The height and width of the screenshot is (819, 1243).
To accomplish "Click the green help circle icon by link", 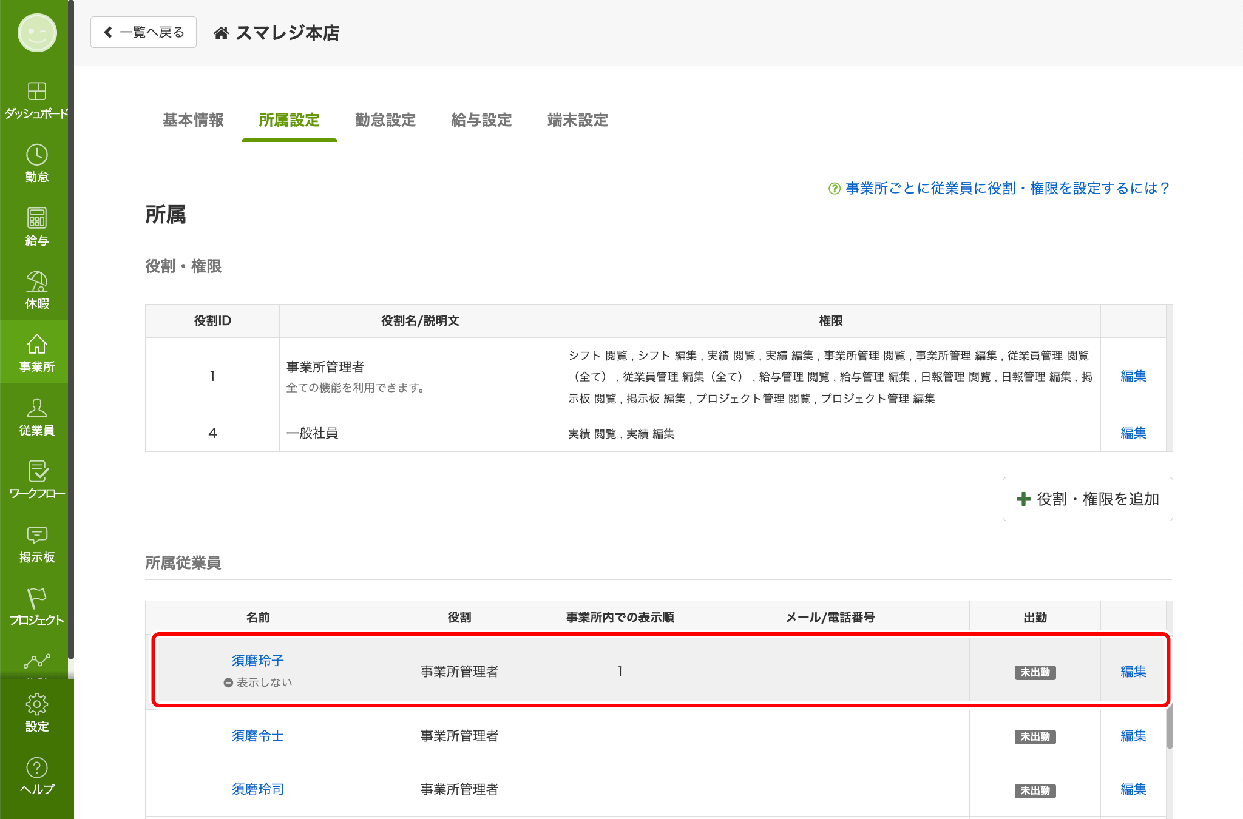I will pyautogui.click(x=835, y=189).
